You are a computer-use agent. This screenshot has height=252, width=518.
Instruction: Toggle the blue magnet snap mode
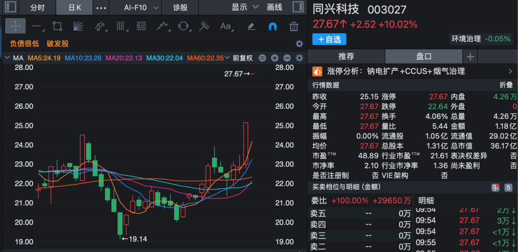[x=272, y=26]
